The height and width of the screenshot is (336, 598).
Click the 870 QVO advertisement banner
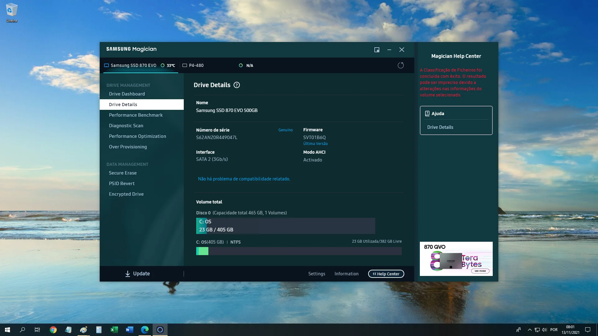pos(456,259)
